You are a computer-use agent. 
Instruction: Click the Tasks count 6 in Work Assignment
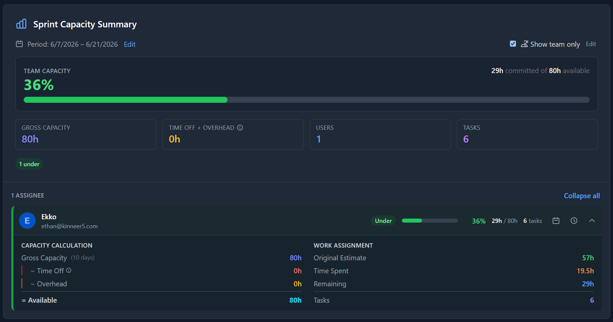click(592, 300)
